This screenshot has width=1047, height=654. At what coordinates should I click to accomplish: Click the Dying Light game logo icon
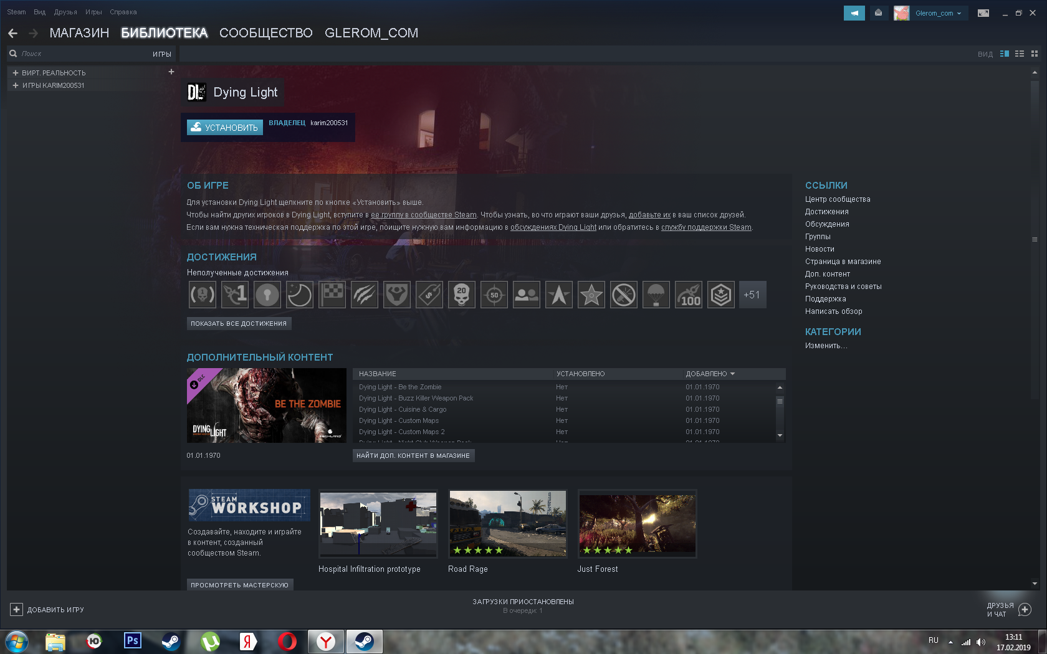(197, 92)
